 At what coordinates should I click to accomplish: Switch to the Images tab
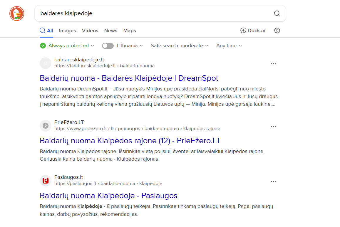point(67,31)
